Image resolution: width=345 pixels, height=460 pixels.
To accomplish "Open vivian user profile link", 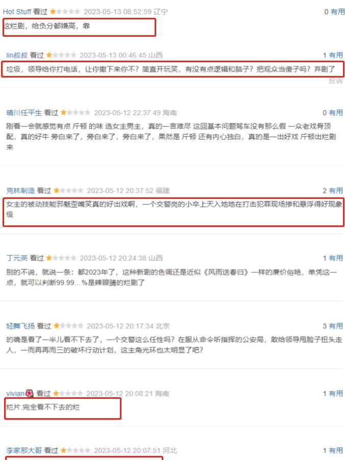I will tap(15, 393).
